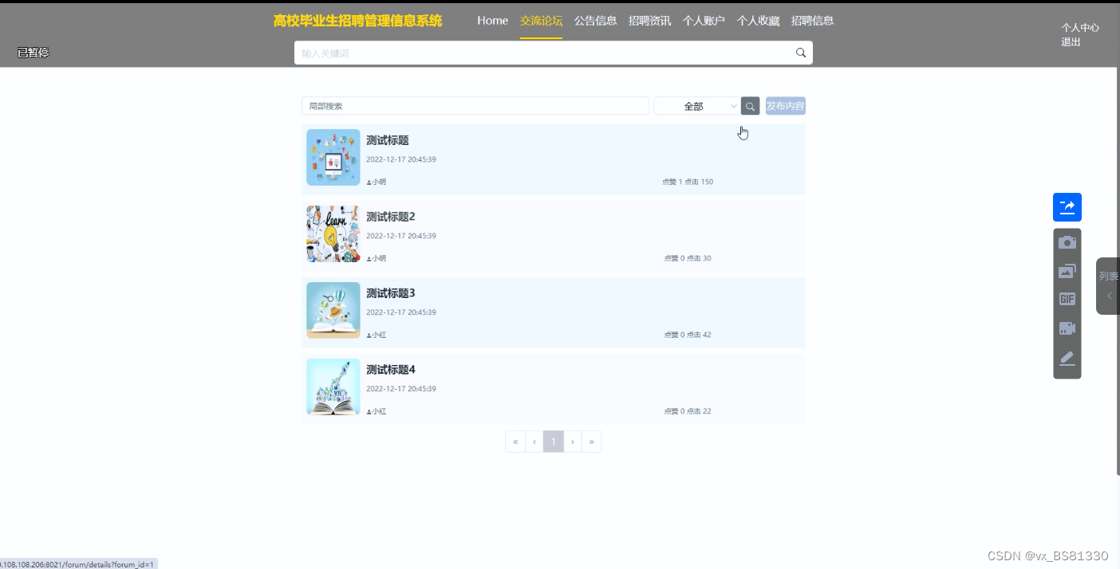Screen dimensions: 1120x569
Task: Click 点赞 0 点击 30 stats text
Action: [x=688, y=258]
